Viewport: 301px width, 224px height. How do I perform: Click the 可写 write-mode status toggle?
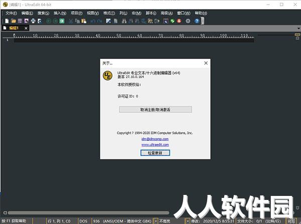291,221
